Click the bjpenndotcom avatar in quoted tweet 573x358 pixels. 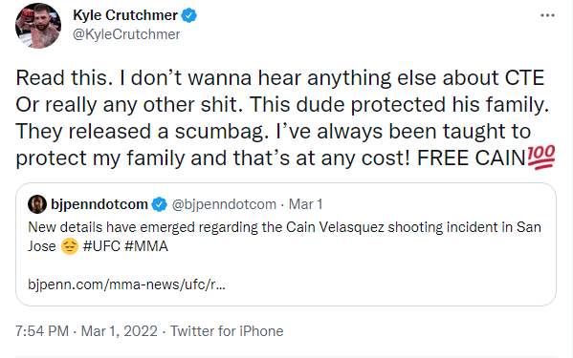tap(37, 204)
